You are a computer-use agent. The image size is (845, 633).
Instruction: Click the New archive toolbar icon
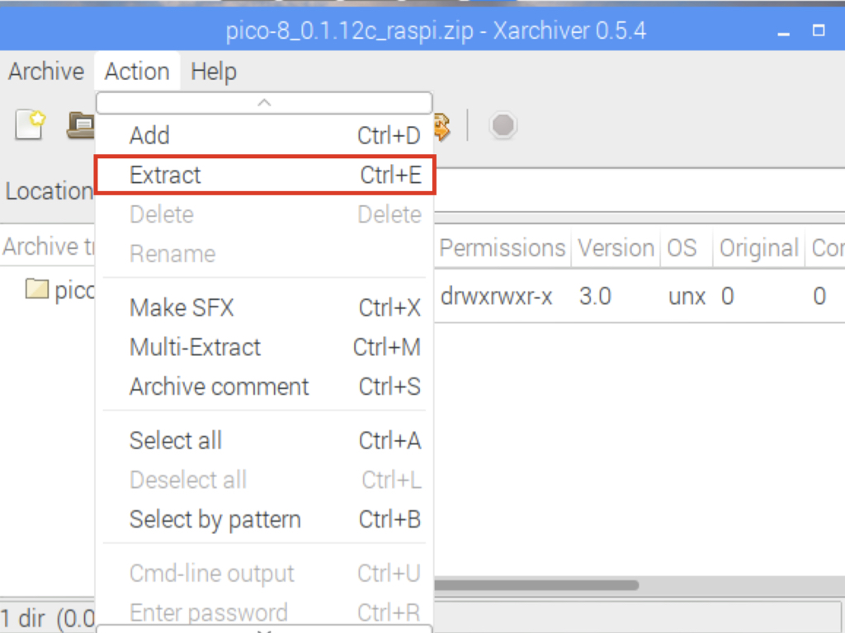coord(31,124)
